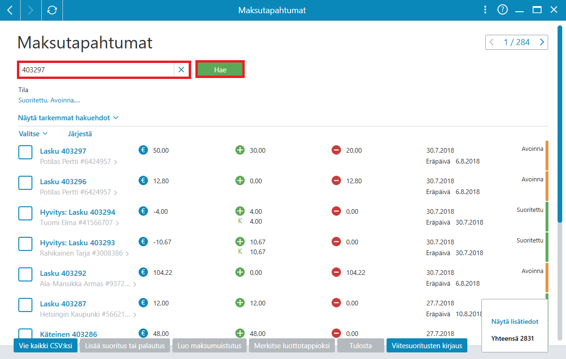This screenshot has width=566, height=359.
Task: Click the green Hae search button
Action: tap(220, 70)
